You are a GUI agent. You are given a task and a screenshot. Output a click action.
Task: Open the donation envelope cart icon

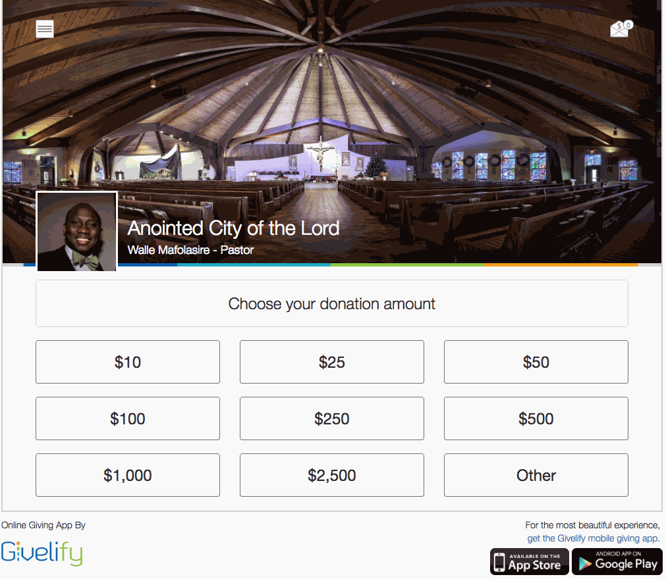[x=621, y=29]
